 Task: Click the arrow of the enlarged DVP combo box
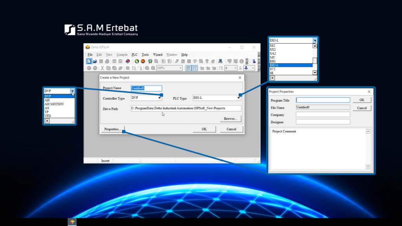point(72,91)
